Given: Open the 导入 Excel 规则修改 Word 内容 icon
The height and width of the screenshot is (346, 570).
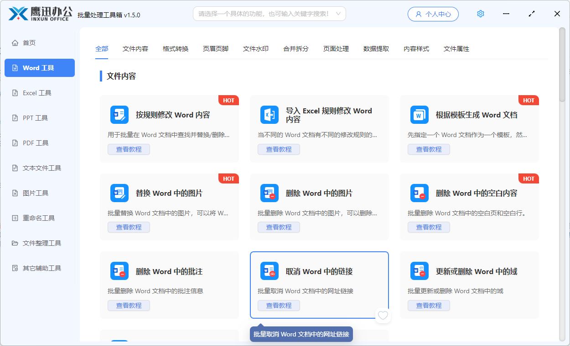Looking at the screenshot, I should coord(269,115).
